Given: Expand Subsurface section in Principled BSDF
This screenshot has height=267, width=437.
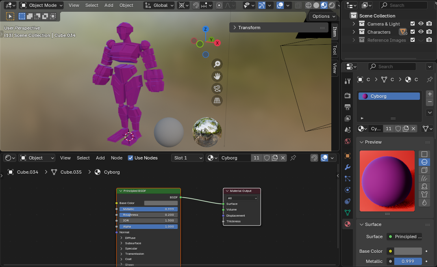Looking at the screenshot, I should (122, 243).
